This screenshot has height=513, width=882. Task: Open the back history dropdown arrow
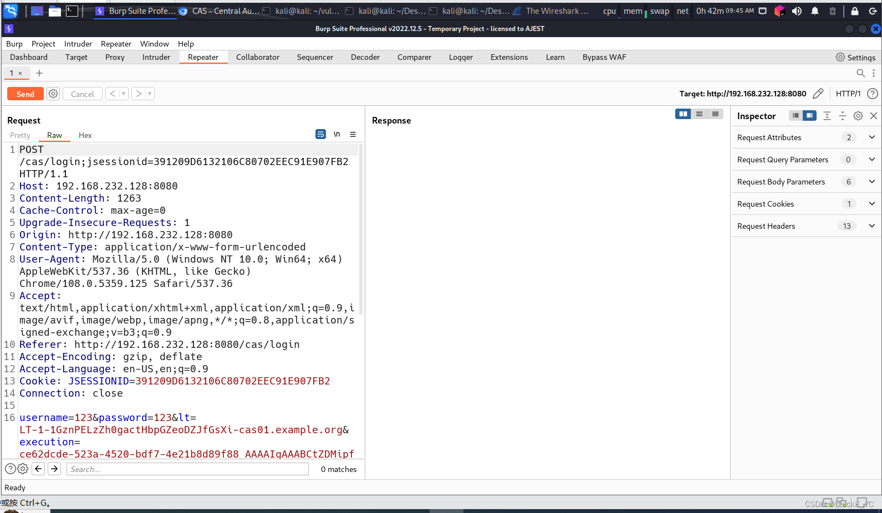point(123,94)
